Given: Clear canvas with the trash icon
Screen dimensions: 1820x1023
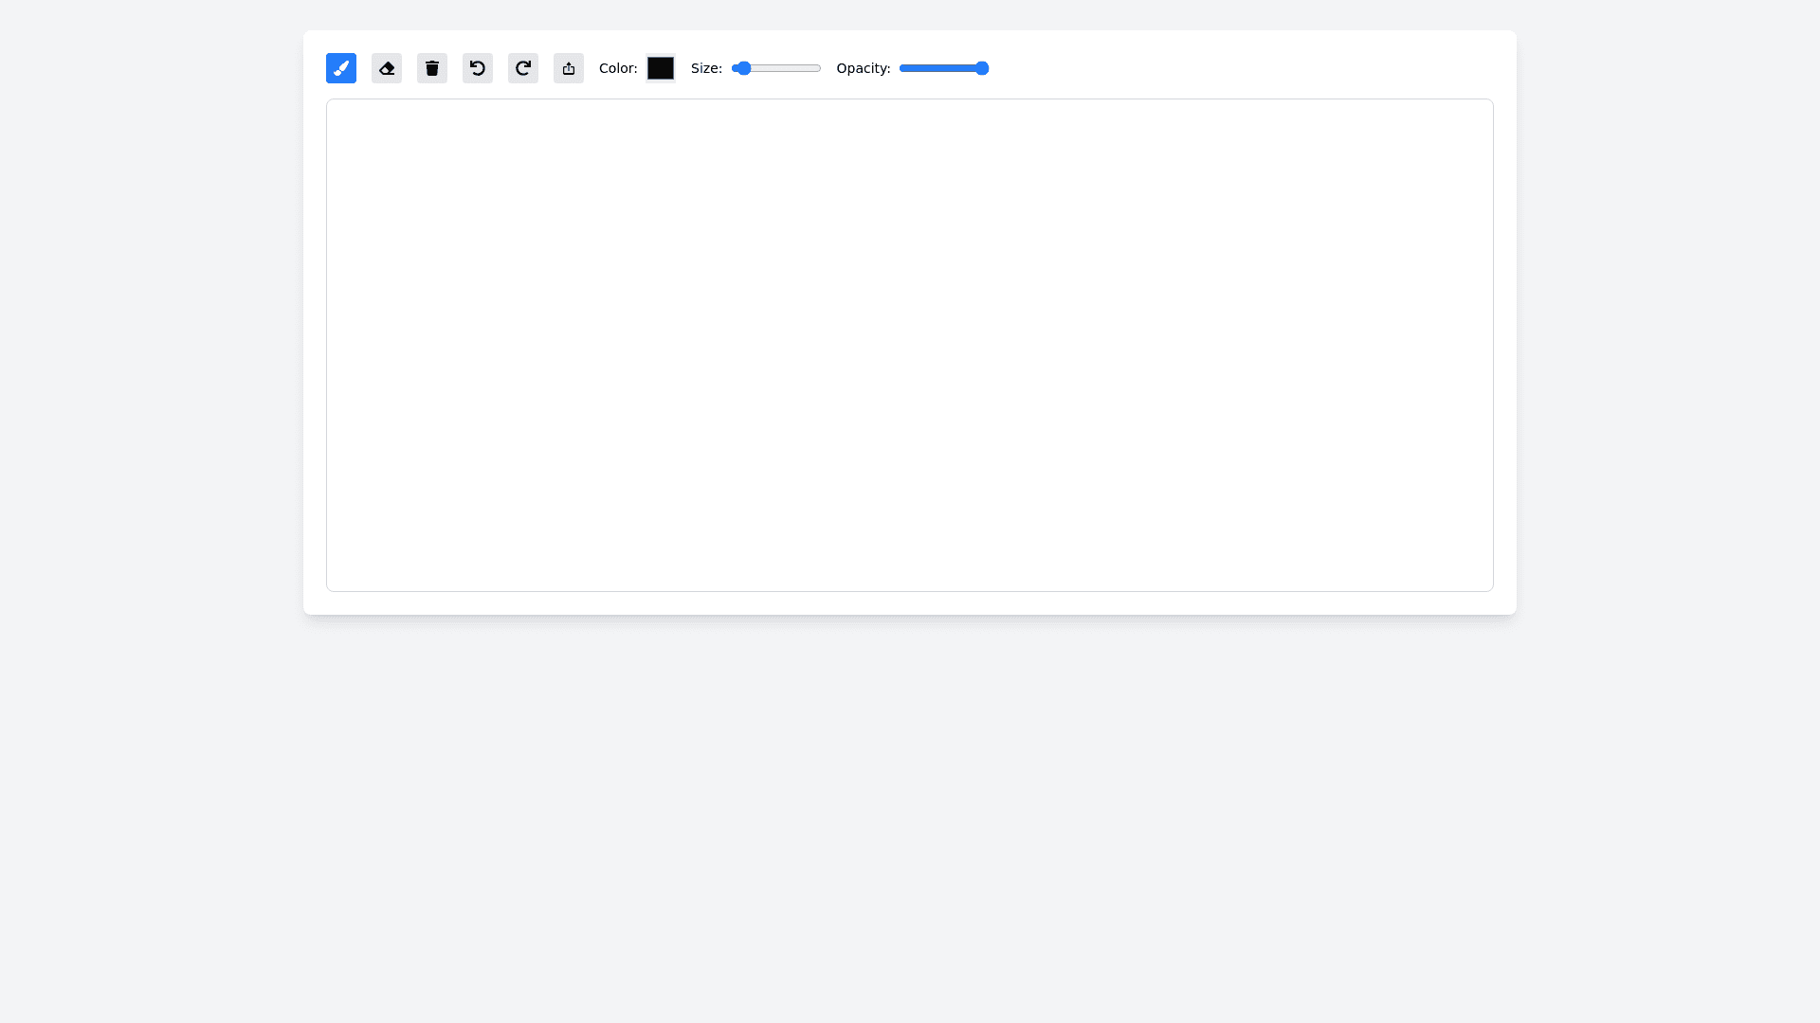Looking at the screenshot, I should 432,68.
